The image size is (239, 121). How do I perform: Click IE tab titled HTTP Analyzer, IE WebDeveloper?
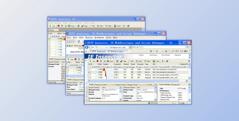click(x=108, y=52)
